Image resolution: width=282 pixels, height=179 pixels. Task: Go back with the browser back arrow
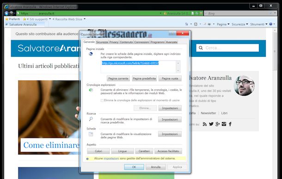pos(6,13)
